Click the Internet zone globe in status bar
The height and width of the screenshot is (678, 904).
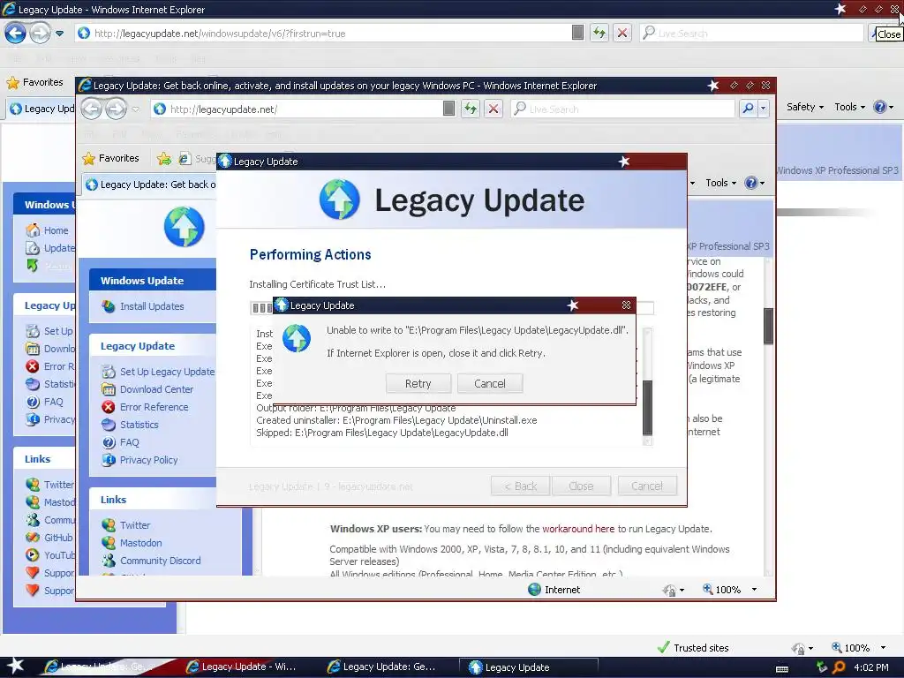point(534,589)
